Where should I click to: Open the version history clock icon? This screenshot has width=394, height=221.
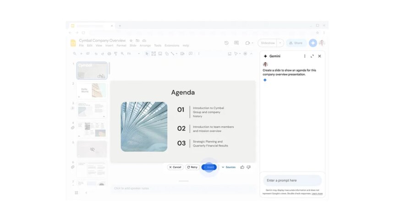point(226,43)
